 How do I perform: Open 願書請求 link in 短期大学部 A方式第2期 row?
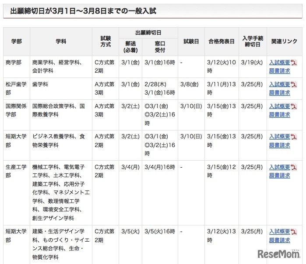click(x=280, y=145)
